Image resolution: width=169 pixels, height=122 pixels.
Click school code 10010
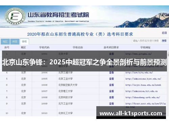[x=44, y=113]
